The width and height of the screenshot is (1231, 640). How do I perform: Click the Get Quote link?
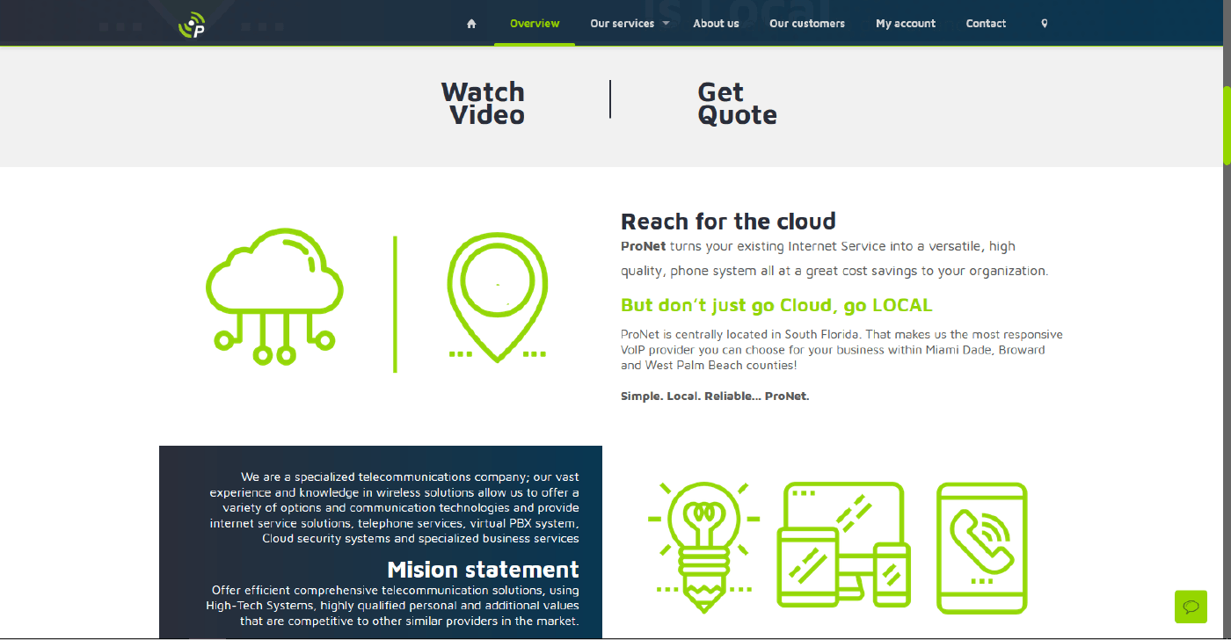(x=737, y=104)
